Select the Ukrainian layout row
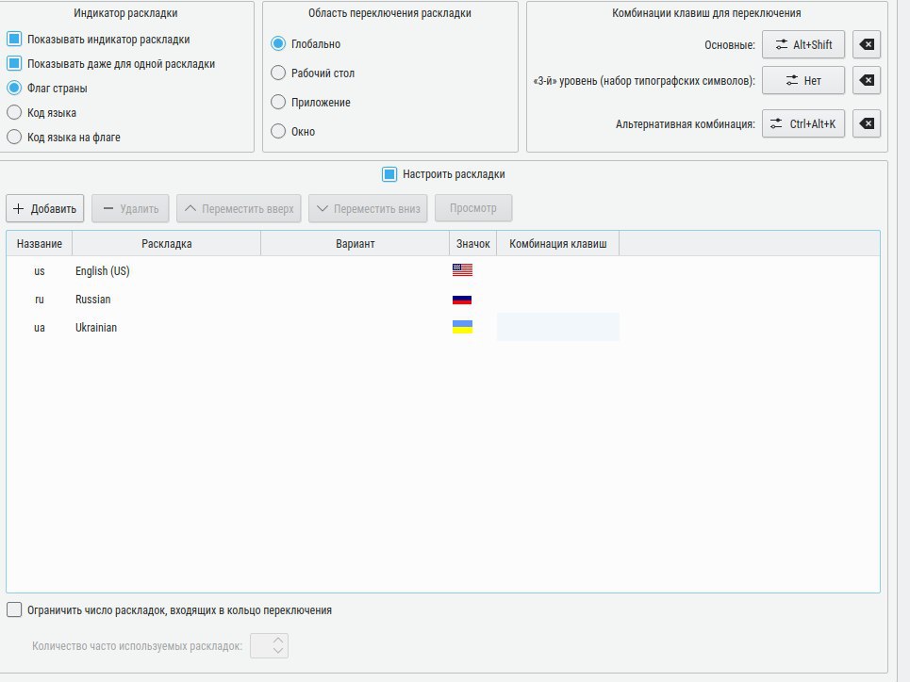Viewport: 910px width, 682px height. [443, 328]
